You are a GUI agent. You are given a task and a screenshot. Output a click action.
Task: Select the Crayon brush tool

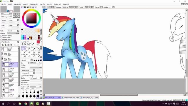click(x=23, y=48)
